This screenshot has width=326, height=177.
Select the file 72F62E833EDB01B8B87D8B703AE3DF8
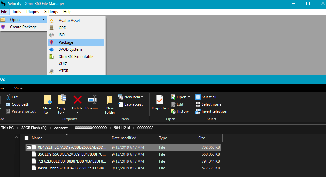(x=72, y=161)
